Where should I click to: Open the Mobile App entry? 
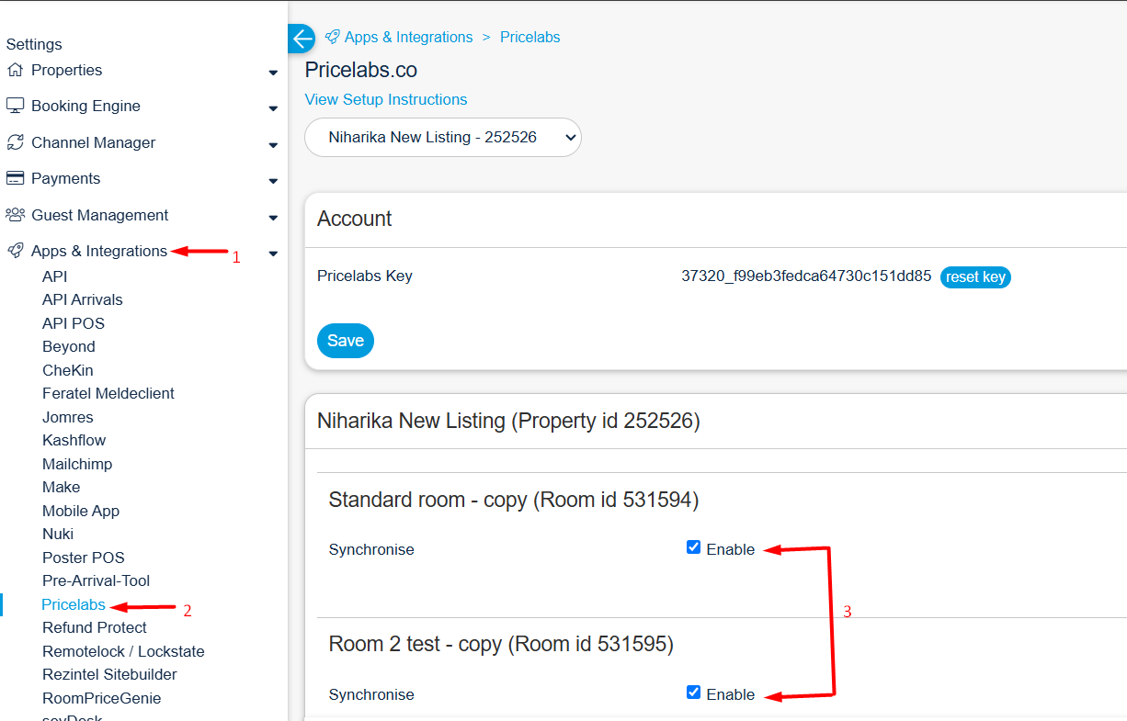81,511
